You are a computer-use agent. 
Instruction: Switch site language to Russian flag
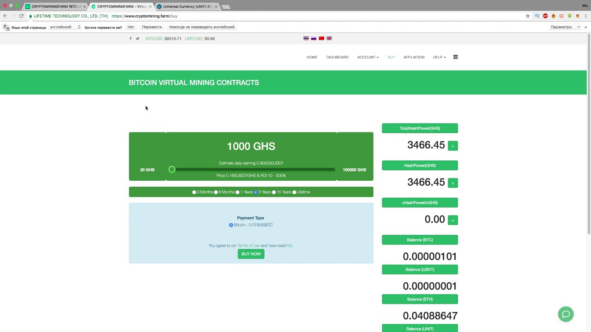(314, 38)
